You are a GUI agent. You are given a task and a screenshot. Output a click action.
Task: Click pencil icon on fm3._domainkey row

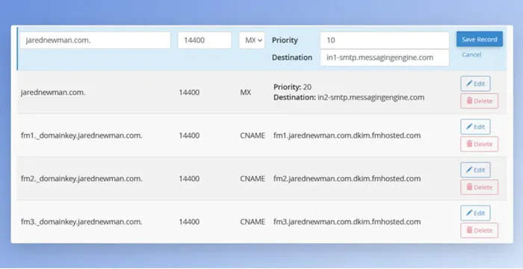[469, 213]
